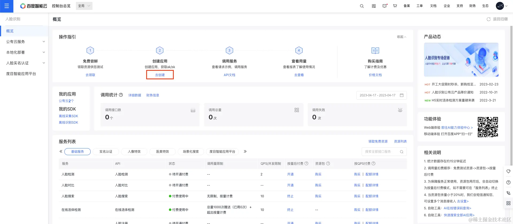Click the help icon next to 按QPS付费

point(373,163)
